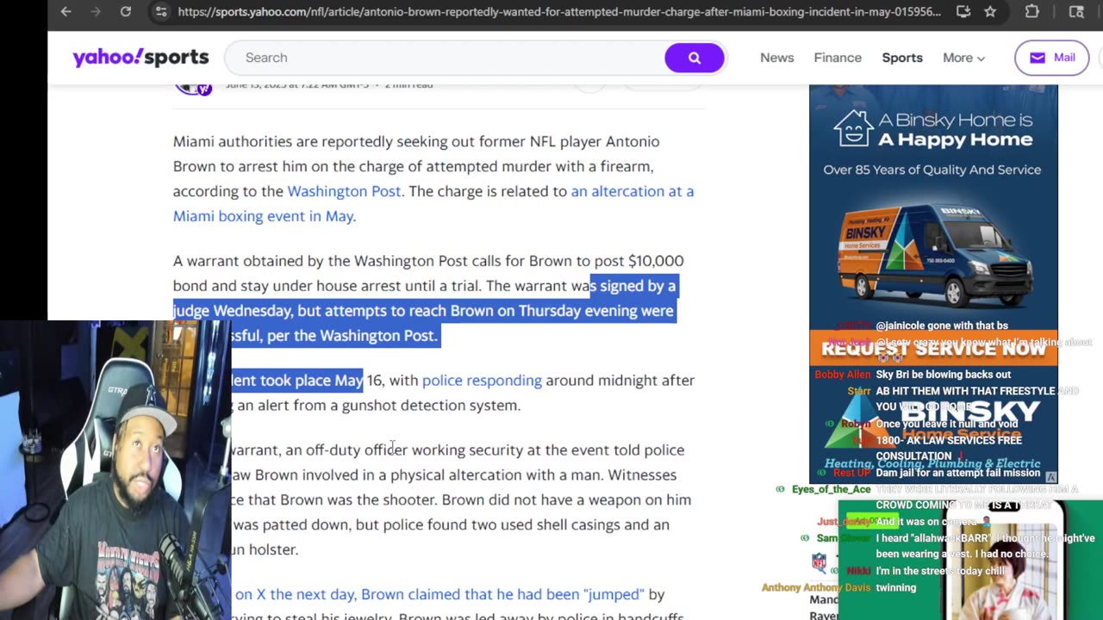Open the altercation at Miami boxing event link

tap(433, 203)
